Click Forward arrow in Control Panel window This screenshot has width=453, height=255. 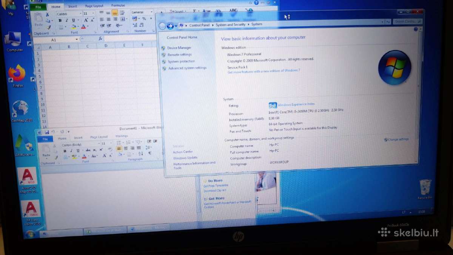170,26
